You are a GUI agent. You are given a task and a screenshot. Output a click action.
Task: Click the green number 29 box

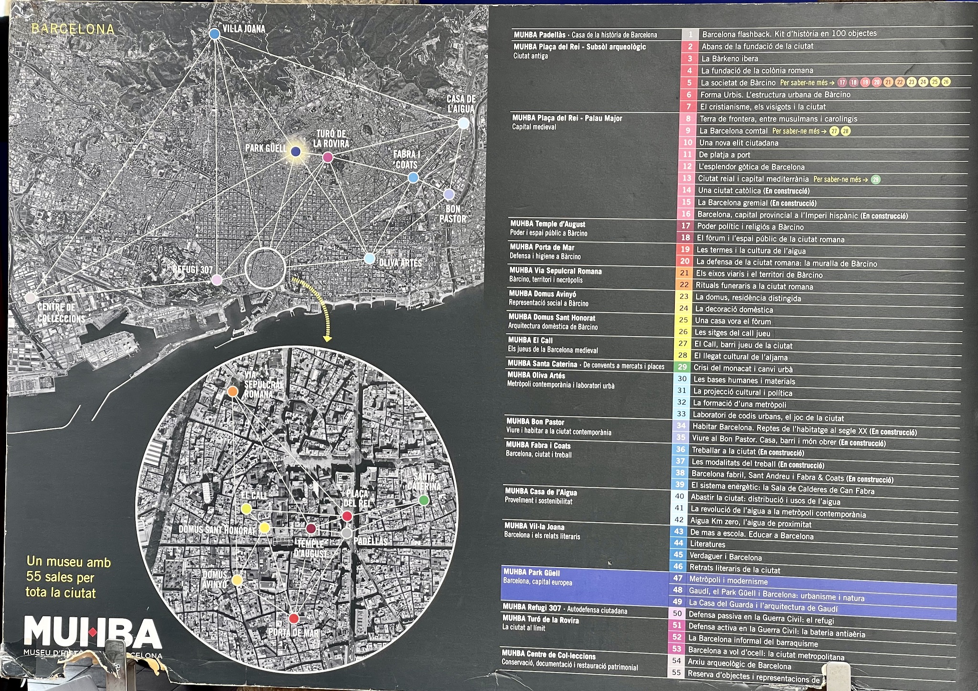[683, 367]
